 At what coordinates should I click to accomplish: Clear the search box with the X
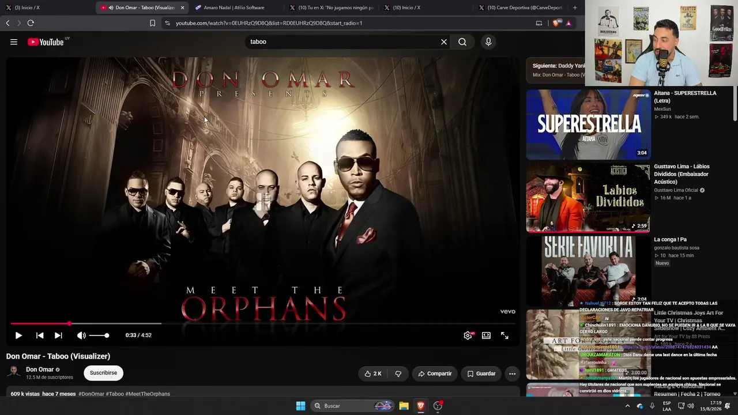click(x=444, y=41)
